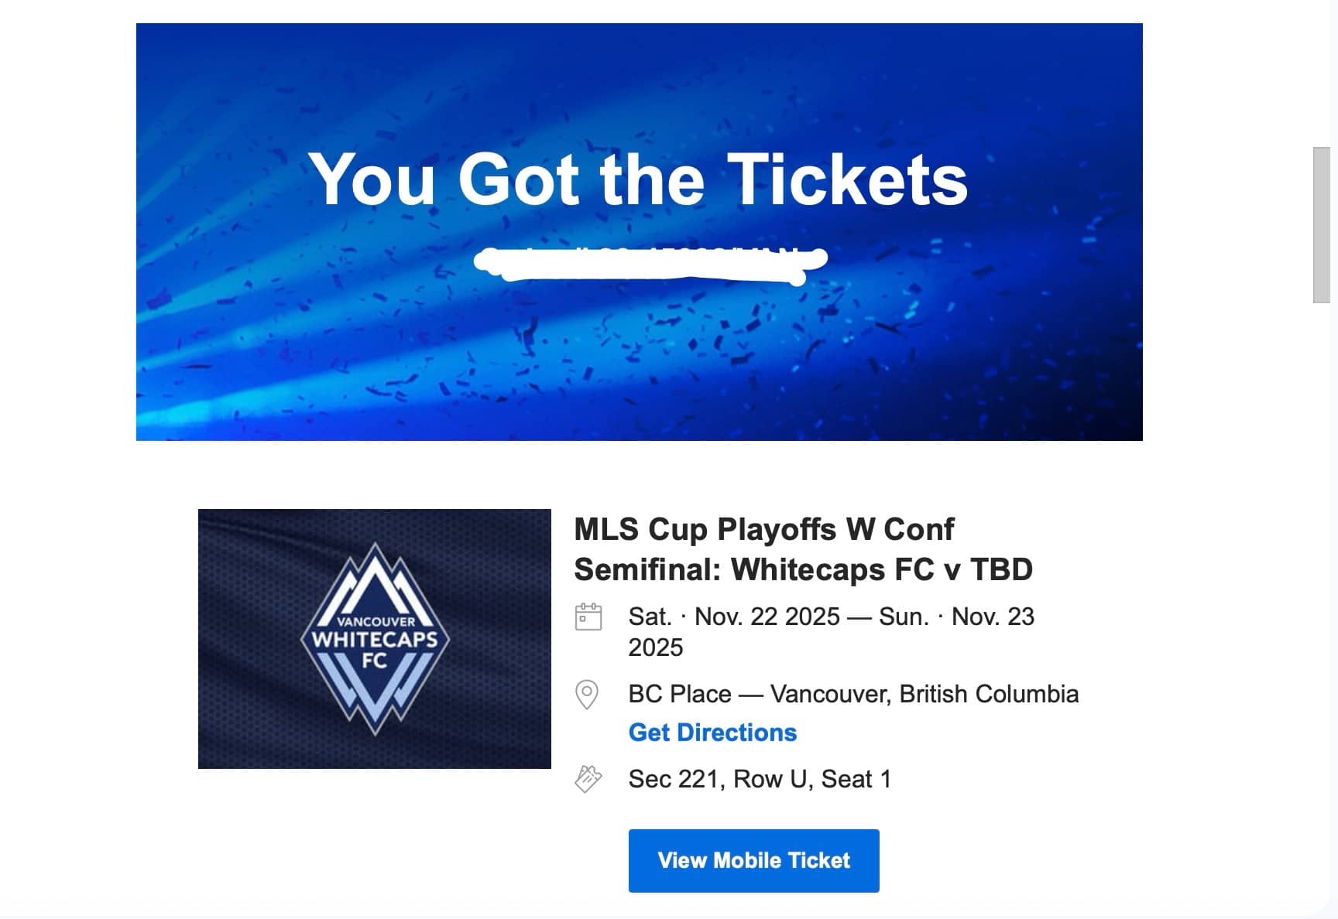Click the Vancouver Whitecaps FC crest logo
The width and height of the screenshot is (1338, 919).
375,639
